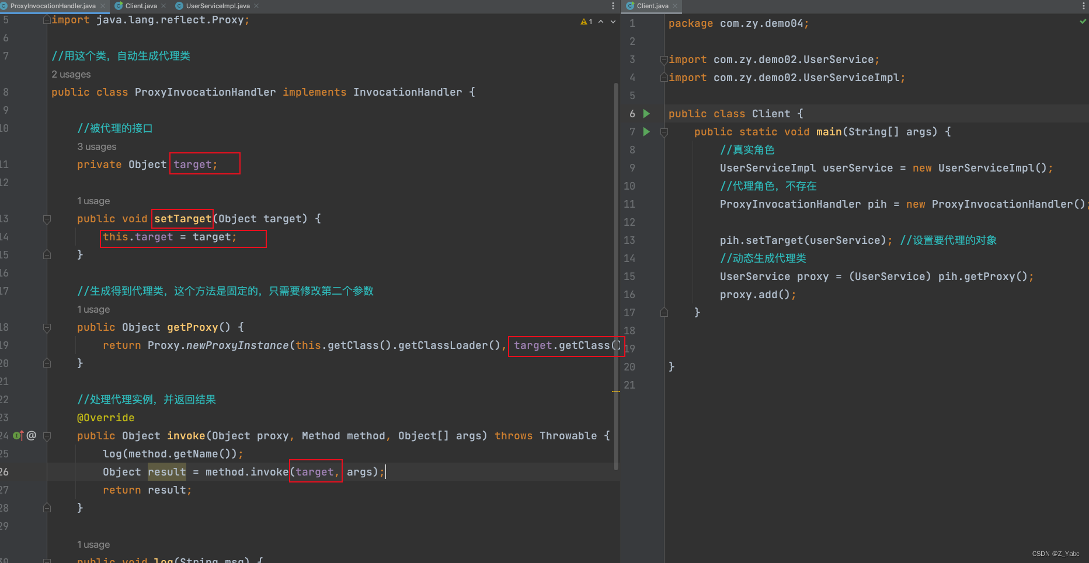Click the end fold marker of invoke method
Image resolution: width=1089 pixels, height=563 pixels.
tap(47, 508)
